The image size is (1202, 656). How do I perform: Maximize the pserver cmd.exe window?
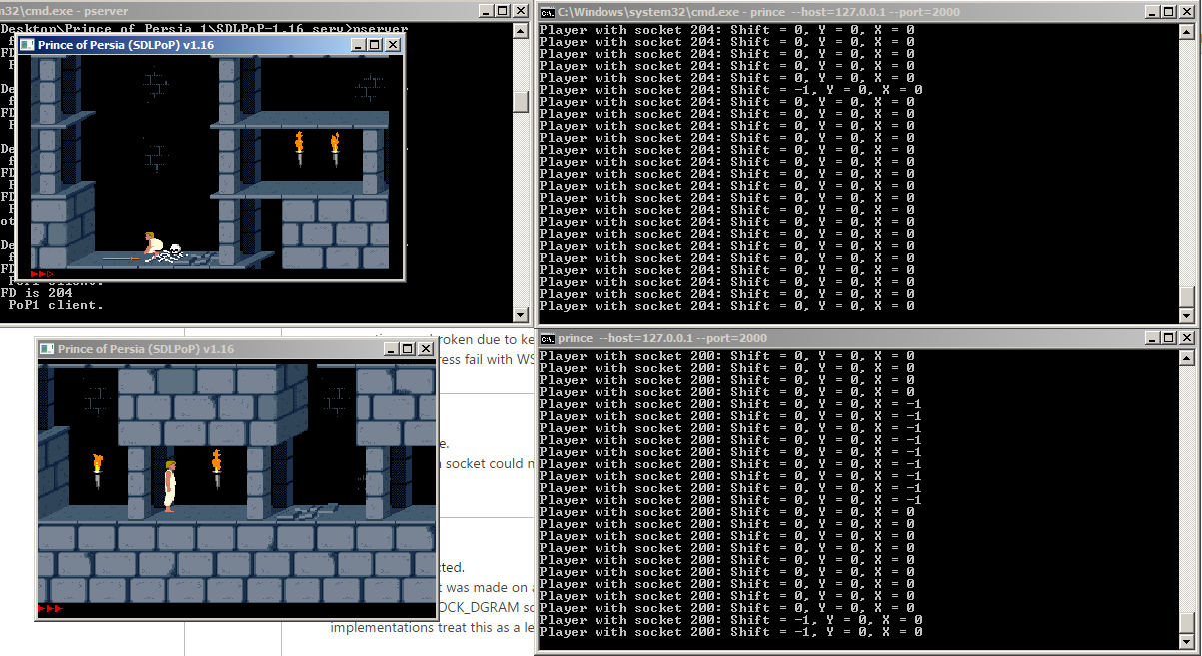tap(502, 10)
